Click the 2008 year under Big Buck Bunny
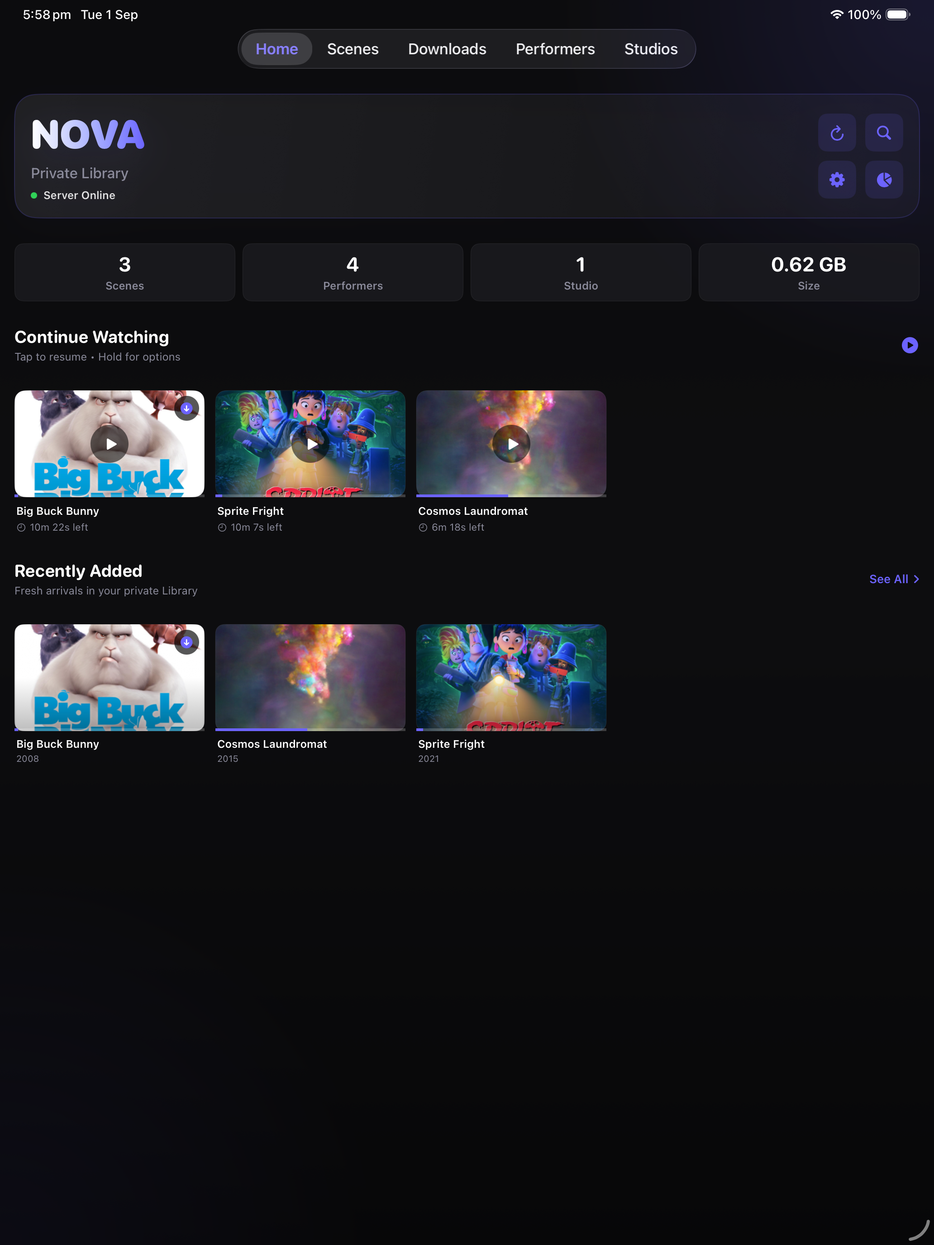 pyautogui.click(x=28, y=759)
